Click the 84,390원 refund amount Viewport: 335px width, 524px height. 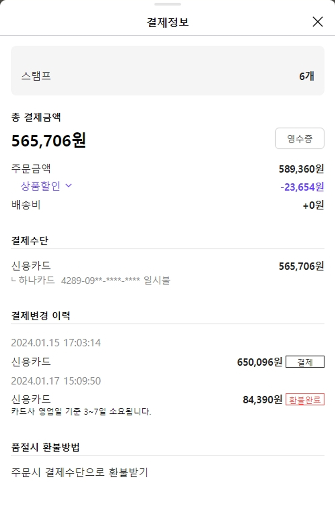[262, 399]
